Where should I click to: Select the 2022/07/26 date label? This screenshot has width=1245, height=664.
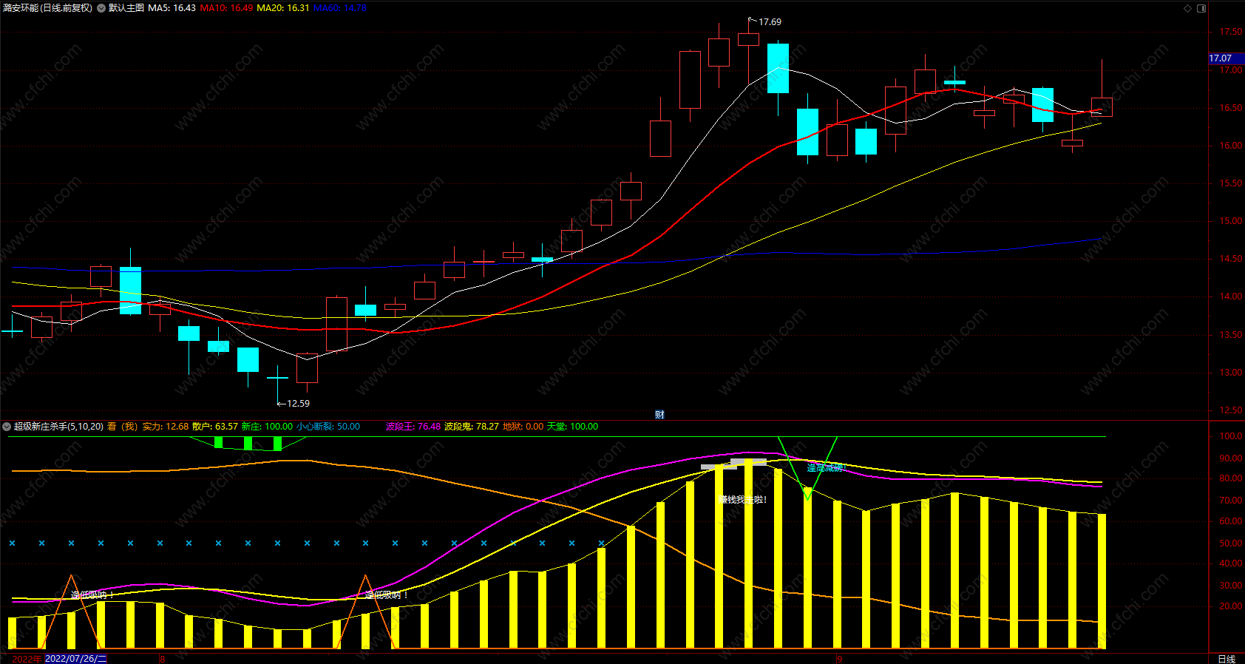[x=76, y=659]
